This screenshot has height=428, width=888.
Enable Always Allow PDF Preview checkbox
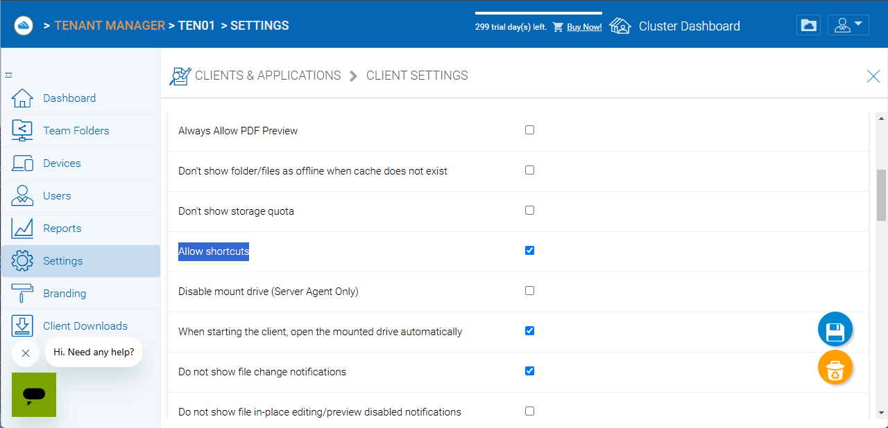[529, 130]
